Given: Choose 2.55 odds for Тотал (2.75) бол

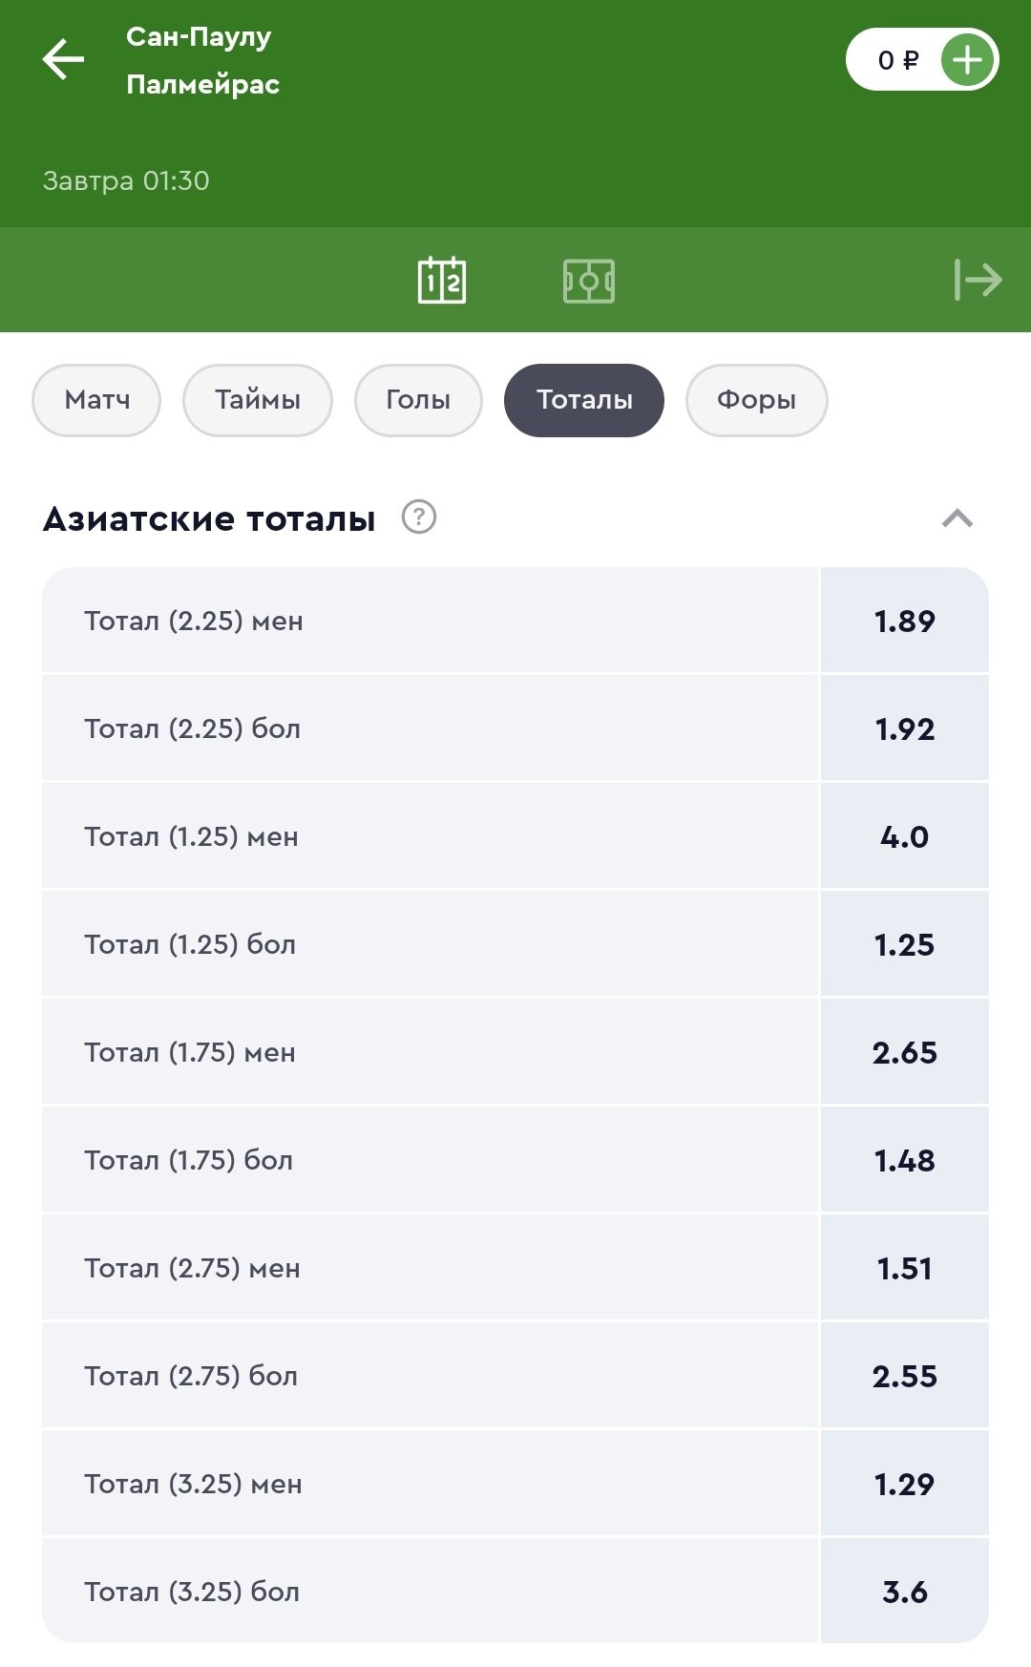Looking at the screenshot, I should [904, 1377].
